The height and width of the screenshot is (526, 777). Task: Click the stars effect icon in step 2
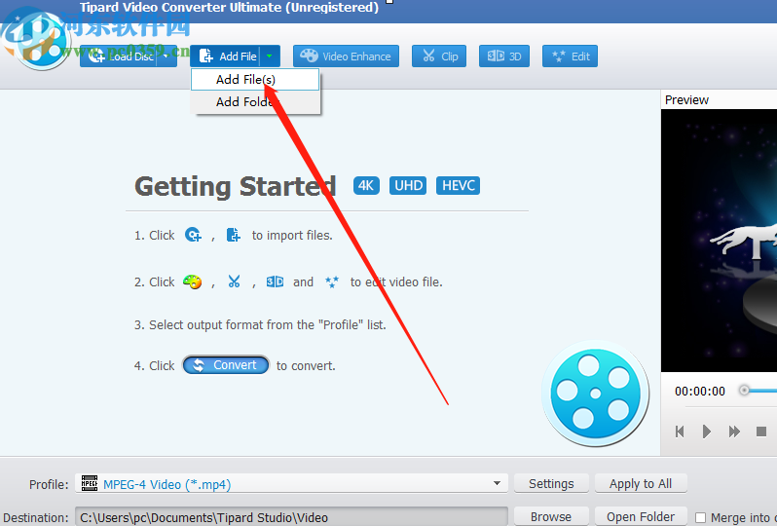332,282
